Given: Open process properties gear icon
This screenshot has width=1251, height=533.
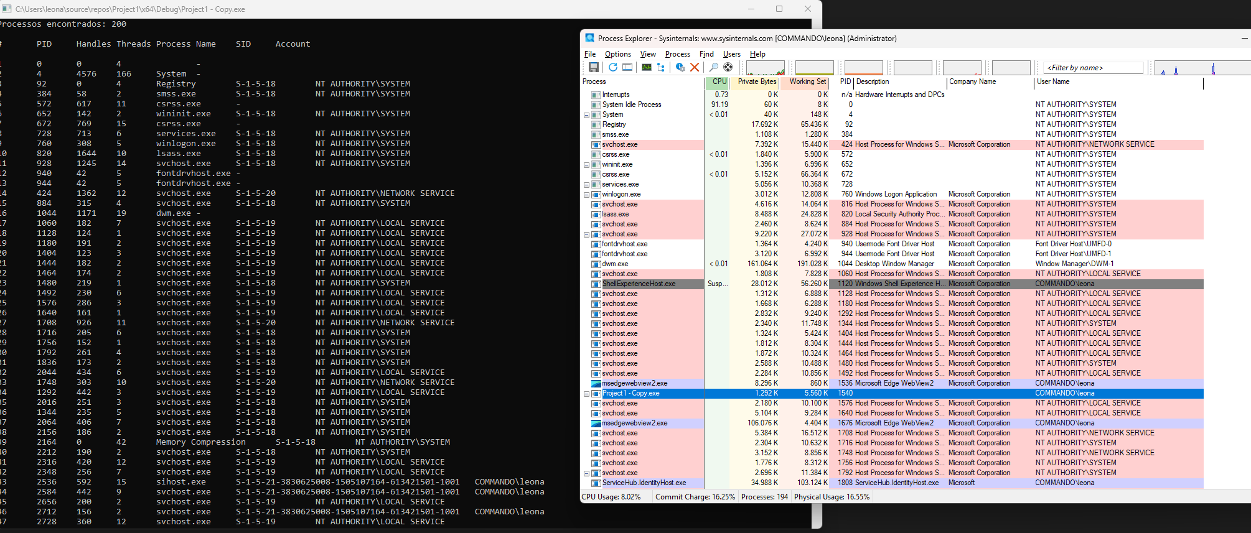Looking at the screenshot, I should 680,67.
